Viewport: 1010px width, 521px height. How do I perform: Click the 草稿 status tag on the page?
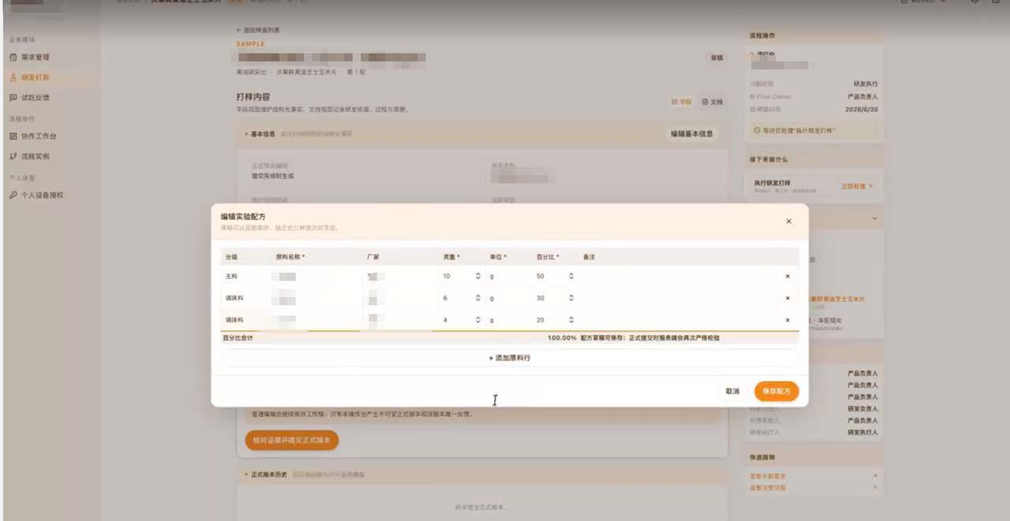pos(716,58)
